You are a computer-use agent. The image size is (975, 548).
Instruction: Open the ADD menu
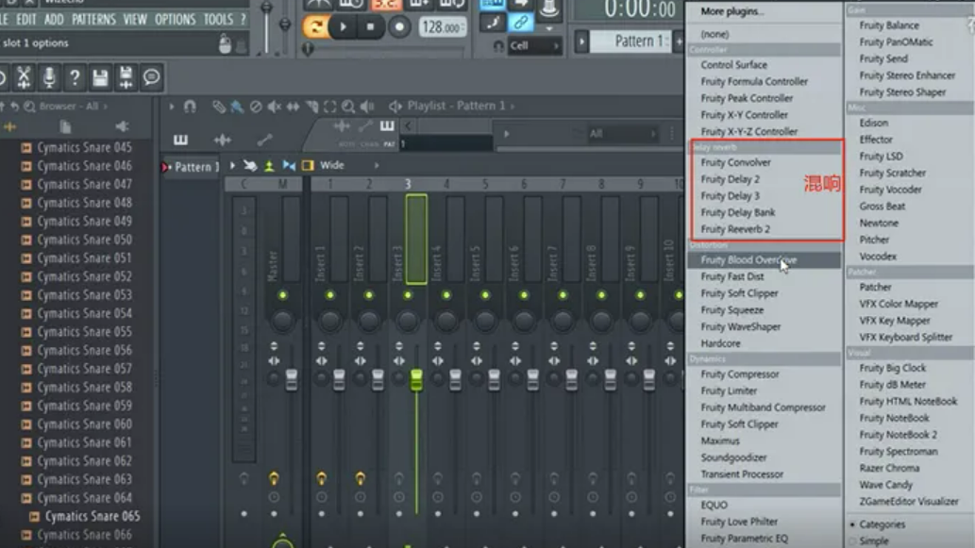coord(54,19)
